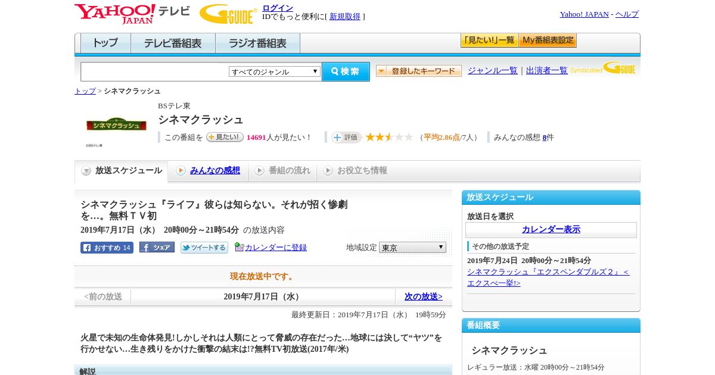Click the program title シネマクラッシュ『ライフ』 heading
The height and width of the screenshot is (375, 715).
point(214,210)
